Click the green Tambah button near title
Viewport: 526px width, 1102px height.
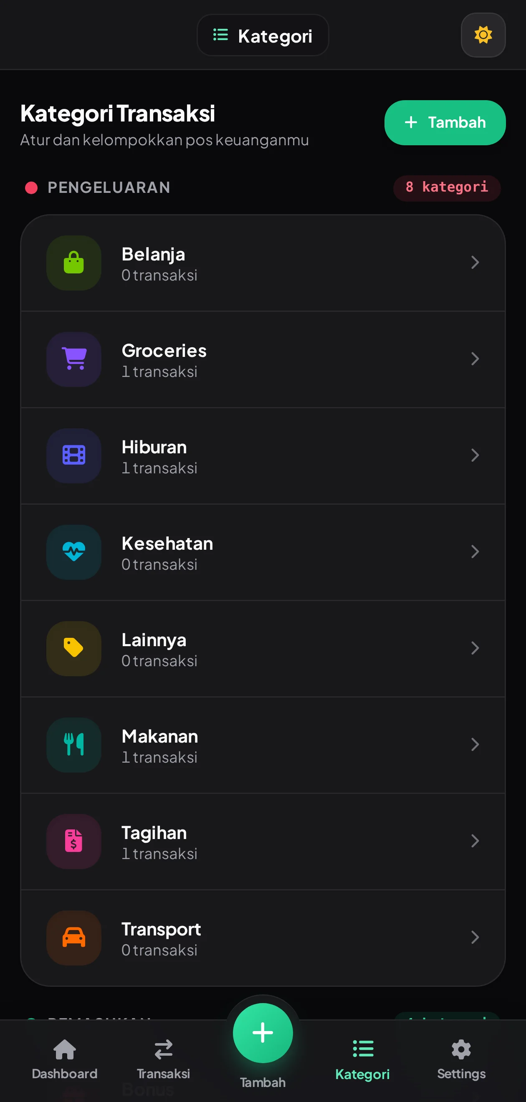point(445,123)
